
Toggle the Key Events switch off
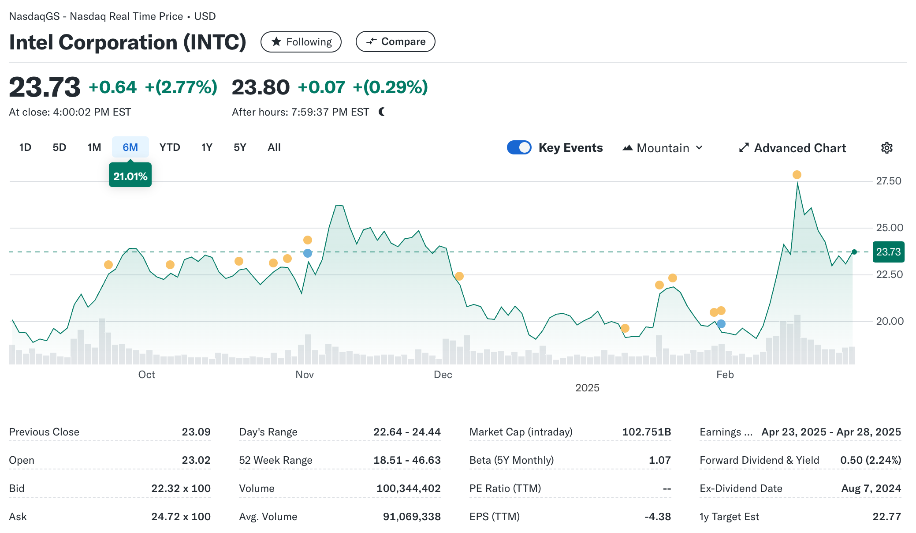519,148
